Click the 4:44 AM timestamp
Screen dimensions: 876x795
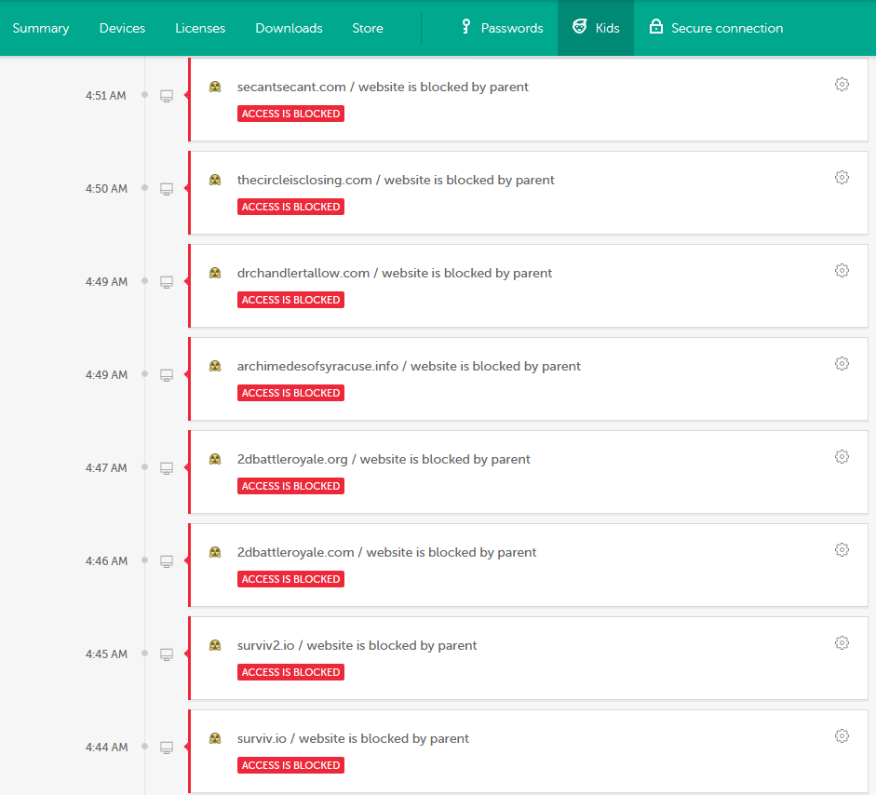106,747
